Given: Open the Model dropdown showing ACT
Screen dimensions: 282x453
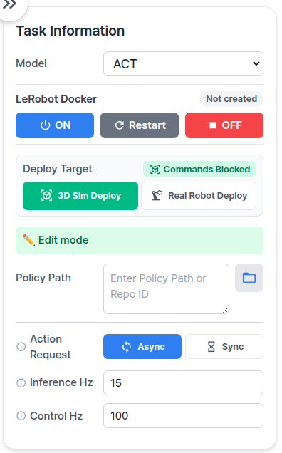Looking at the screenshot, I should (183, 64).
